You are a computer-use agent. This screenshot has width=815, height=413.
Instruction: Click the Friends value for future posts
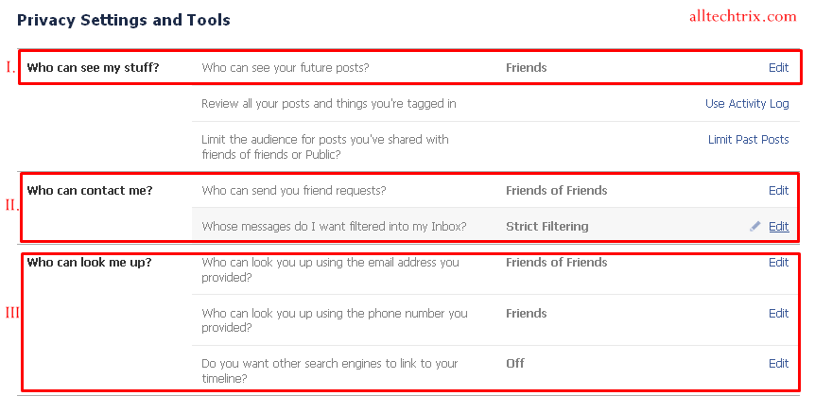(526, 67)
